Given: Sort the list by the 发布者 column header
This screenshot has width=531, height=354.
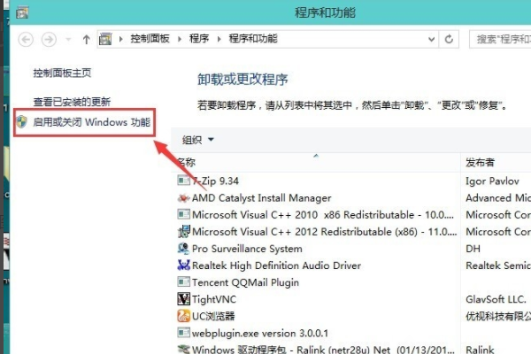Looking at the screenshot, I should tap(481, 164).
